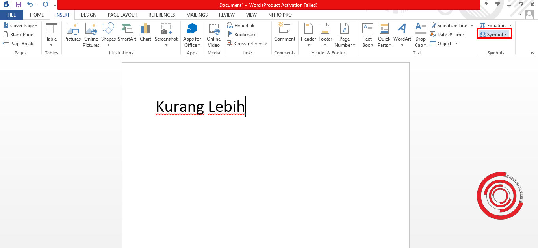Add a Comment
This screenshot has height=248, width=538.
point(285,32)
